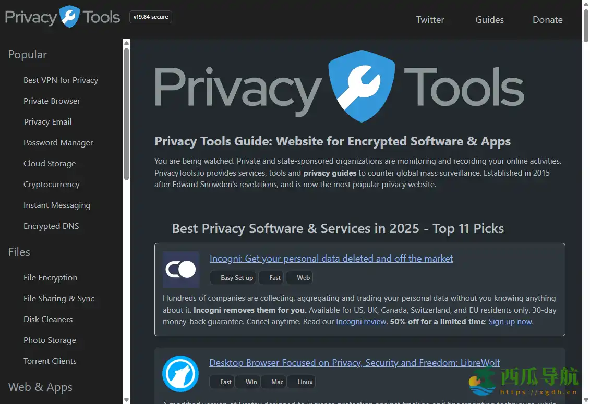Click the 'v19.84 secure' badge
This screenshot has height=404, width=590.
tap(150, 17)
